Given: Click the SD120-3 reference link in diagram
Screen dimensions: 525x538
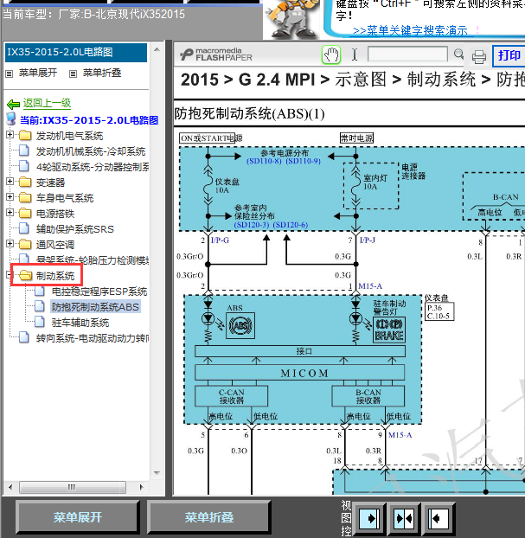Looking at the screenshot, I should pyautogui.click(x=252, y=225).
